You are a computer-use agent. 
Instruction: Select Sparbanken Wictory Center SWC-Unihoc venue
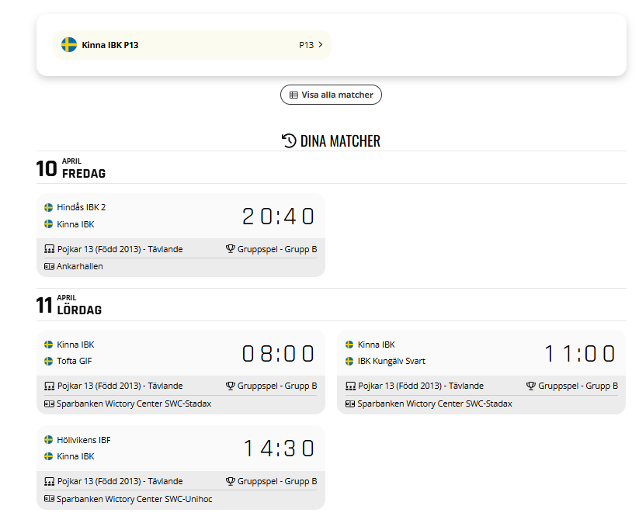click(134, 499)
